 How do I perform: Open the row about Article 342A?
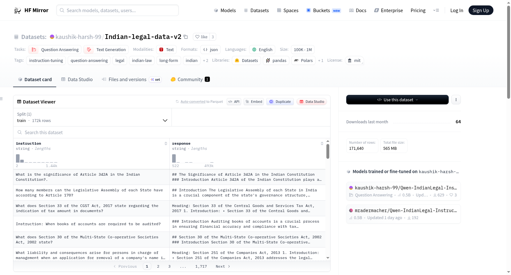pyautogui.click(x=169, y=177)
